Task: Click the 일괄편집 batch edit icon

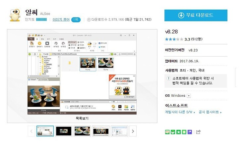Action: (x=133, y=107)
